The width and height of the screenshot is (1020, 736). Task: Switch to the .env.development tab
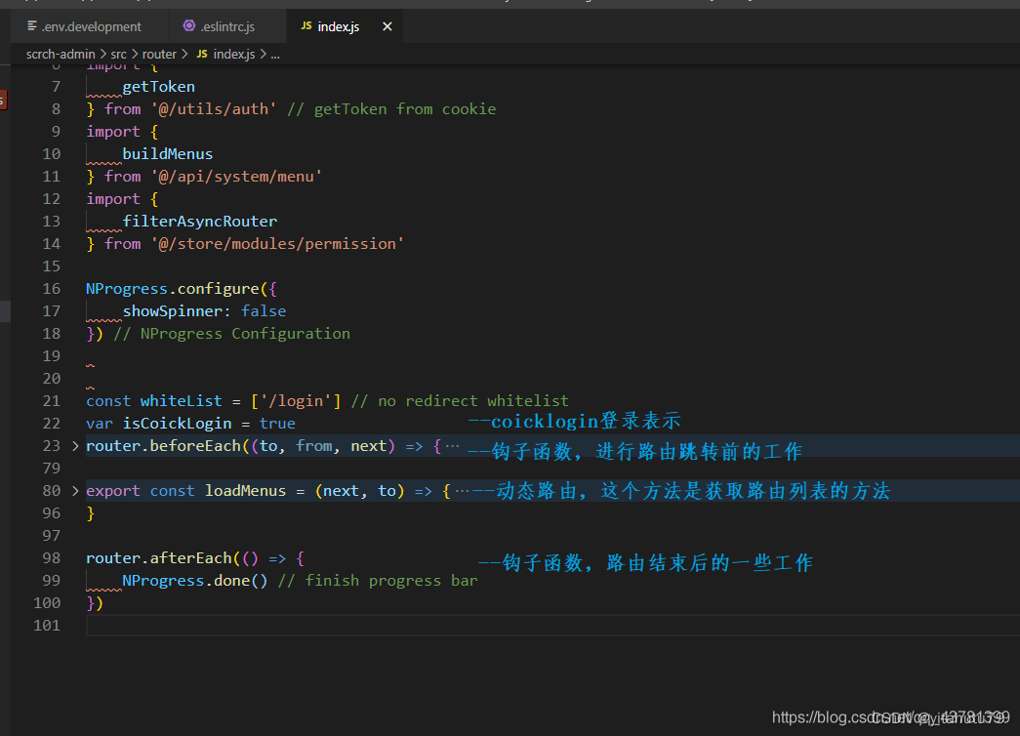pos(91,26)
